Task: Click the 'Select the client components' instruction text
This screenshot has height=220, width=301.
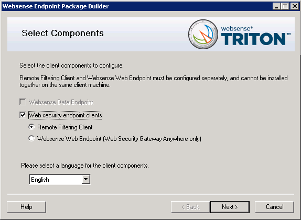Action: pyautogui.click(x=72, y=65)
